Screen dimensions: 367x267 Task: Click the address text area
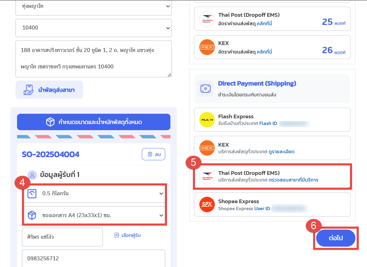tap(94, 59)
